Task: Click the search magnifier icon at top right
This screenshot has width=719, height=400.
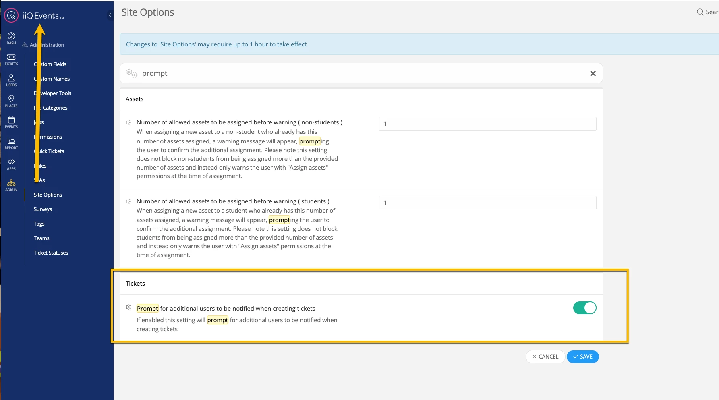Action: tap(700, 12)
